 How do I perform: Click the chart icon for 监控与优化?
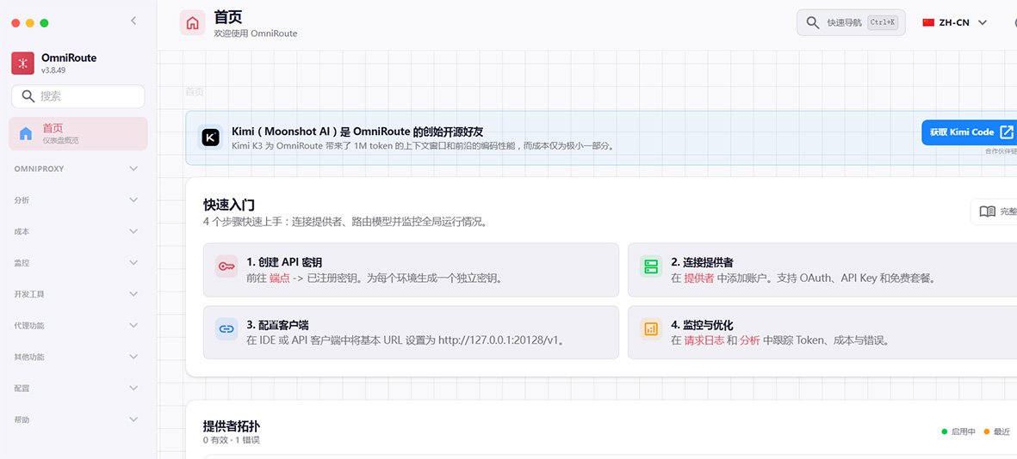tap(651, 329)
